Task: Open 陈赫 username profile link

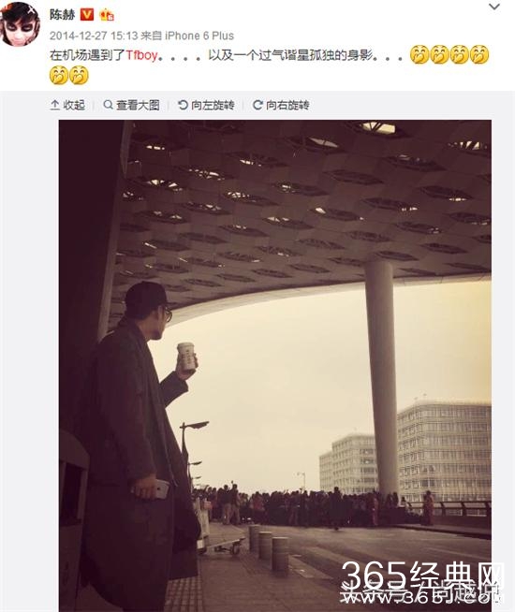Action: 62,14
